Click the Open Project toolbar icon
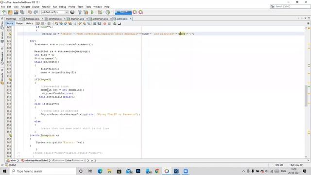The height and width of the screenshot is (175, 311). [x=16, y=12]
